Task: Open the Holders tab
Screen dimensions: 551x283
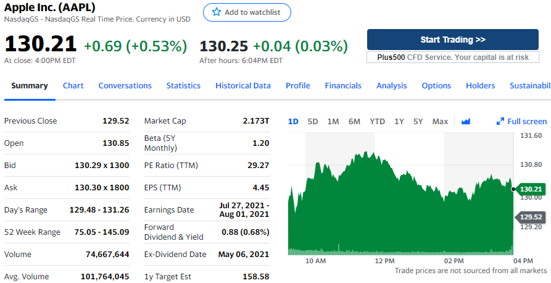Action: coord(481,86)
